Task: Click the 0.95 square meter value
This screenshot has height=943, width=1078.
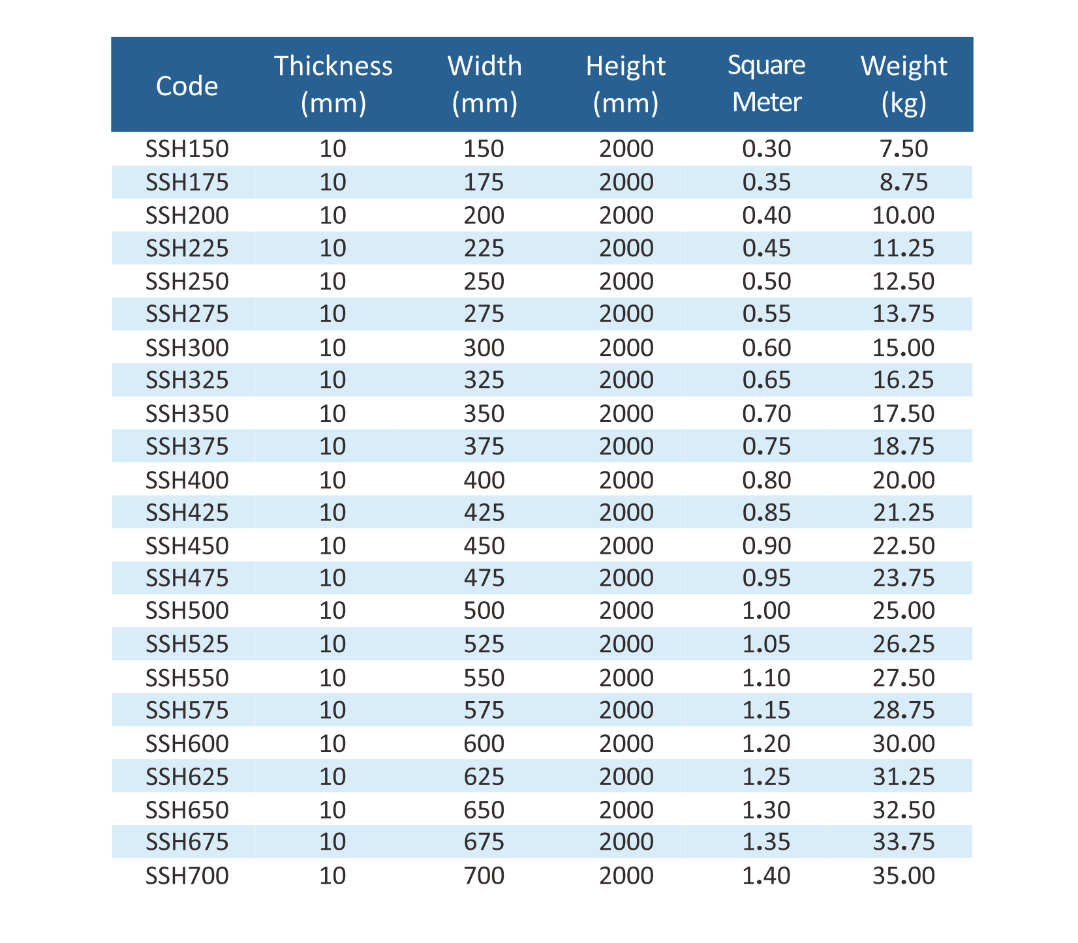Action: tap(766, 578)
